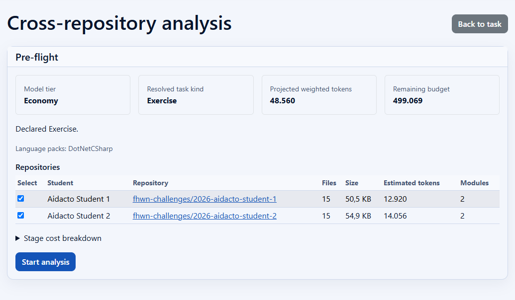
Task: Click Language packs: DotNetCSharp text
Action: pos(64,149)
